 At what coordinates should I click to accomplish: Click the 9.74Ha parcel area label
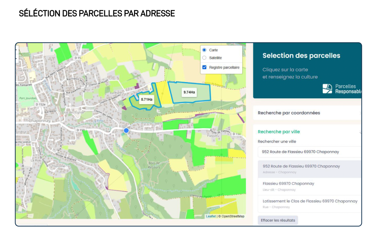click(189, 92)
